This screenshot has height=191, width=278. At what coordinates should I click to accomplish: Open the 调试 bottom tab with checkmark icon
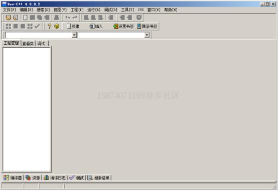tap(77, 178)
